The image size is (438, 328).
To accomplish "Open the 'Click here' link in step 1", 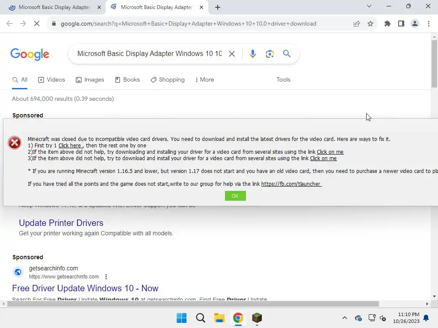I will [70, 145].
